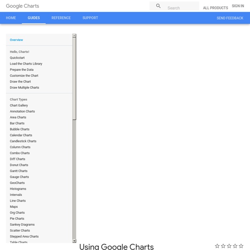Open GeoCharts in sidebar

(17, 183)
